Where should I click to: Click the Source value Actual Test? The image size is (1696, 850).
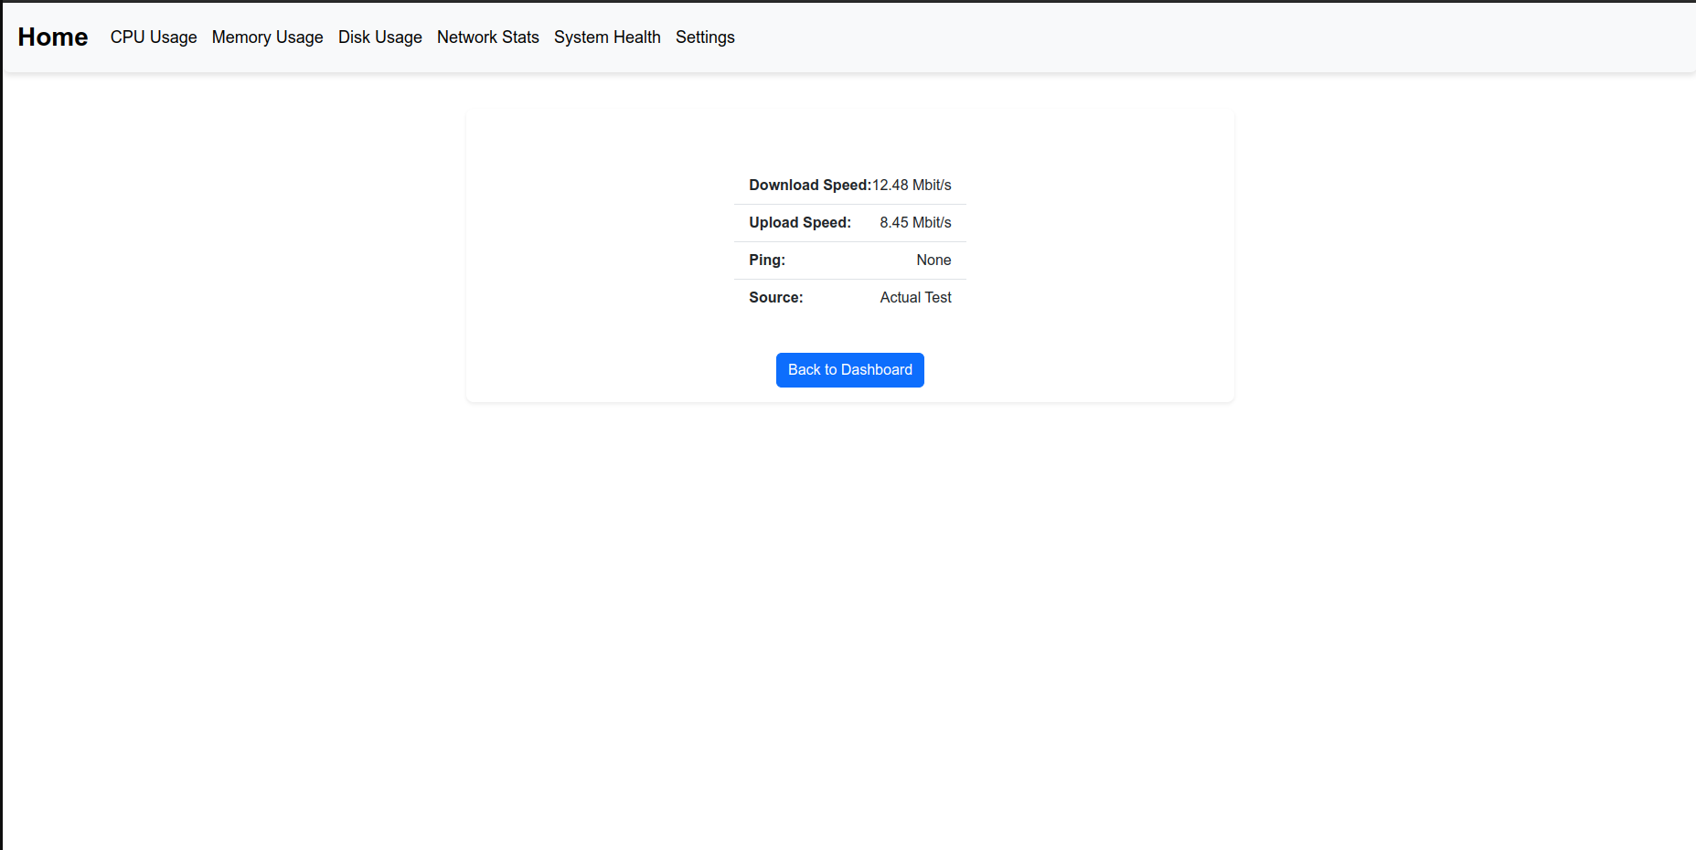click(915, 298)
